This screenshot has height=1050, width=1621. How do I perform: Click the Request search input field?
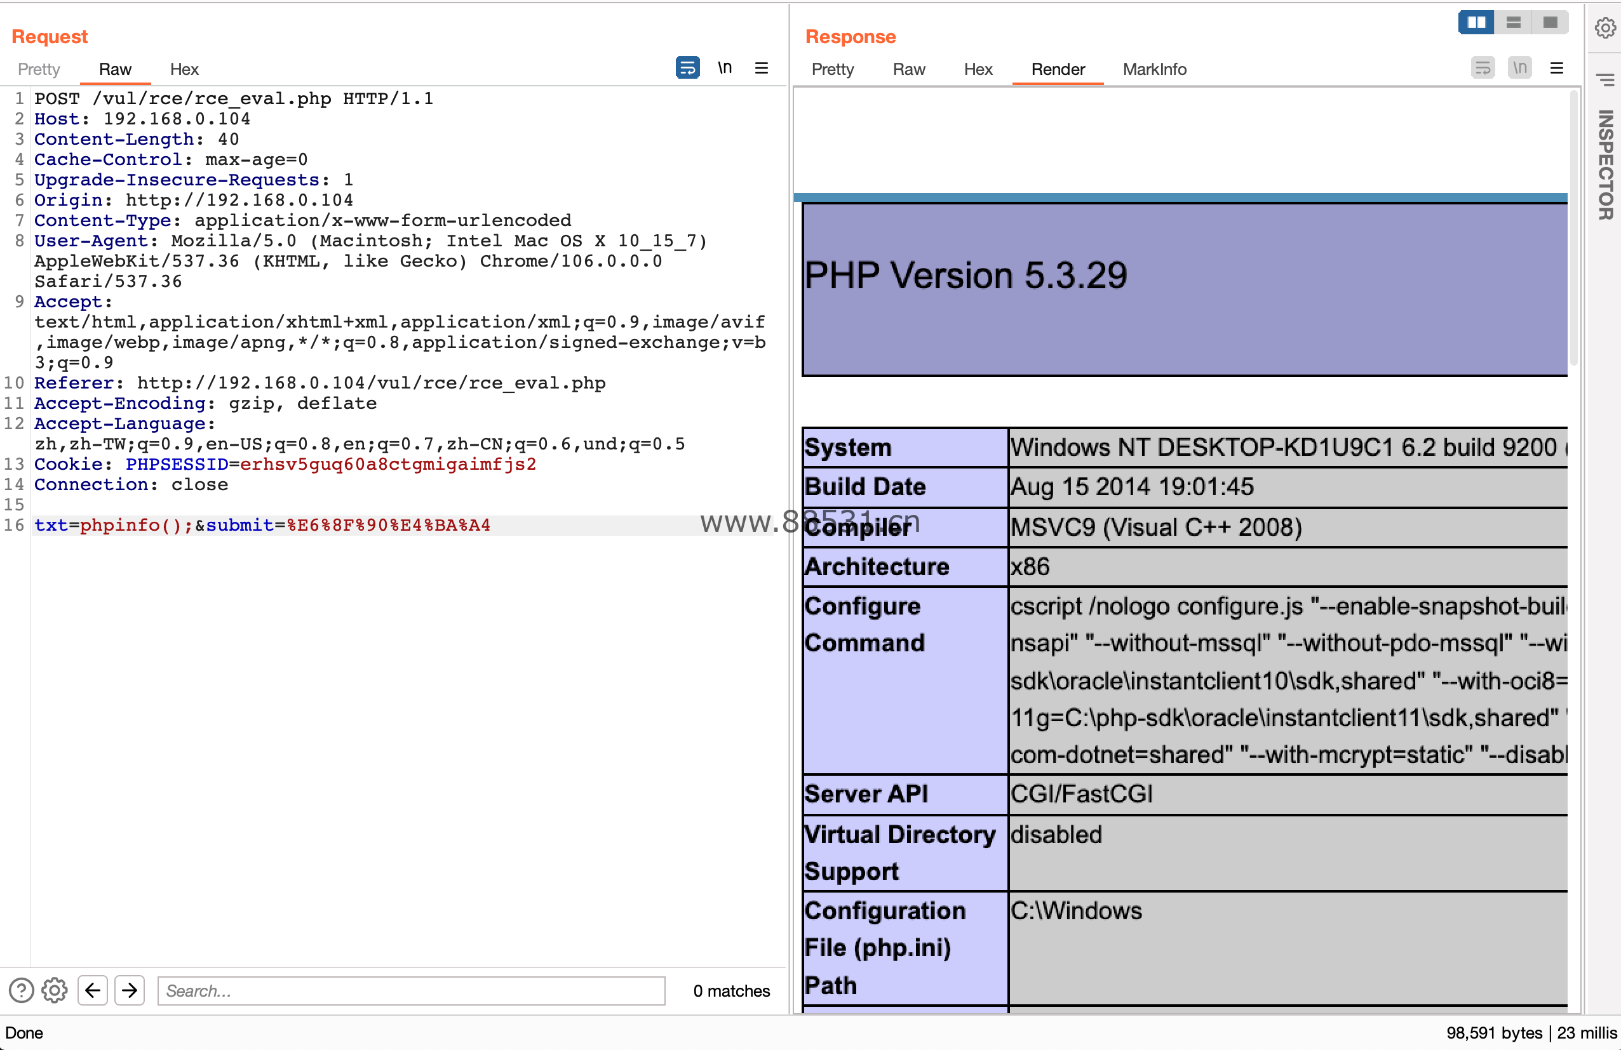pos(412,991)
